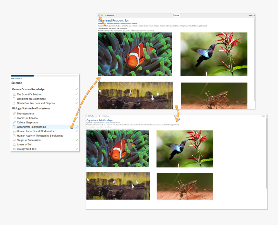Click the Exit Fullscreen button

click(92, 116)
